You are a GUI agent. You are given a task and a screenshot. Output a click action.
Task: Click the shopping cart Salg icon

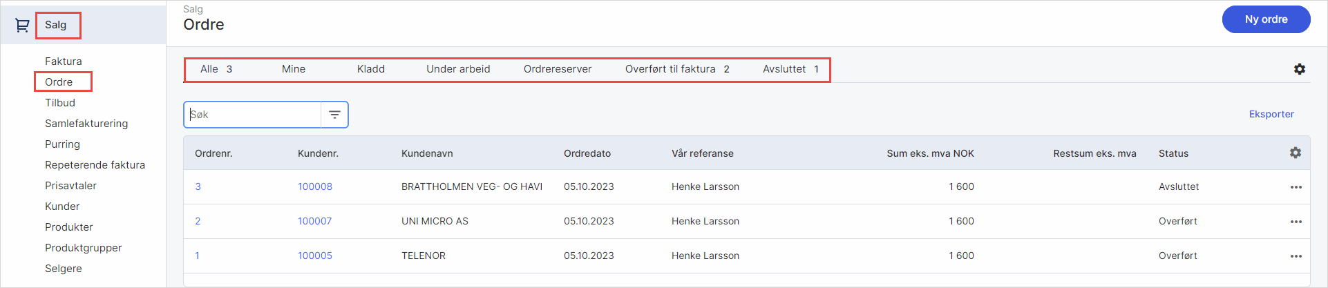point(22,26)
